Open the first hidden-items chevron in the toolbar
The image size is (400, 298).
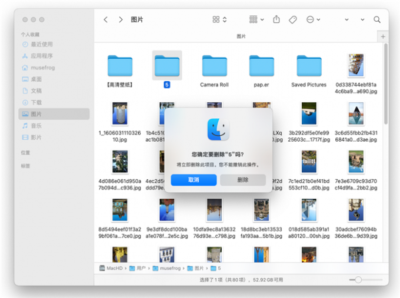[346, 19]
